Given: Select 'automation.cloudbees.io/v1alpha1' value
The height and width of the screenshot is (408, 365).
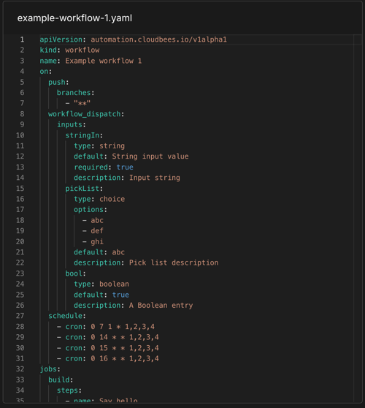Looking at the screenshot, I should click(x=158, y=39).
